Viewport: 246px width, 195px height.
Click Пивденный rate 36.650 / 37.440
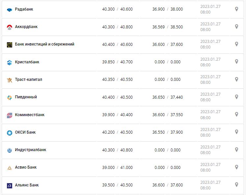[167, 97]
